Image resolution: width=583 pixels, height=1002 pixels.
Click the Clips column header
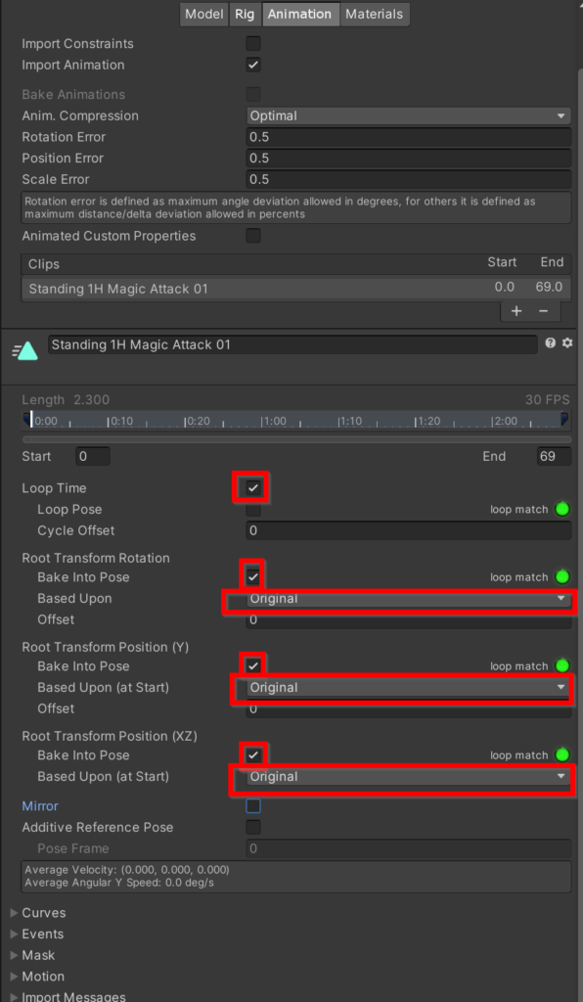44,263
